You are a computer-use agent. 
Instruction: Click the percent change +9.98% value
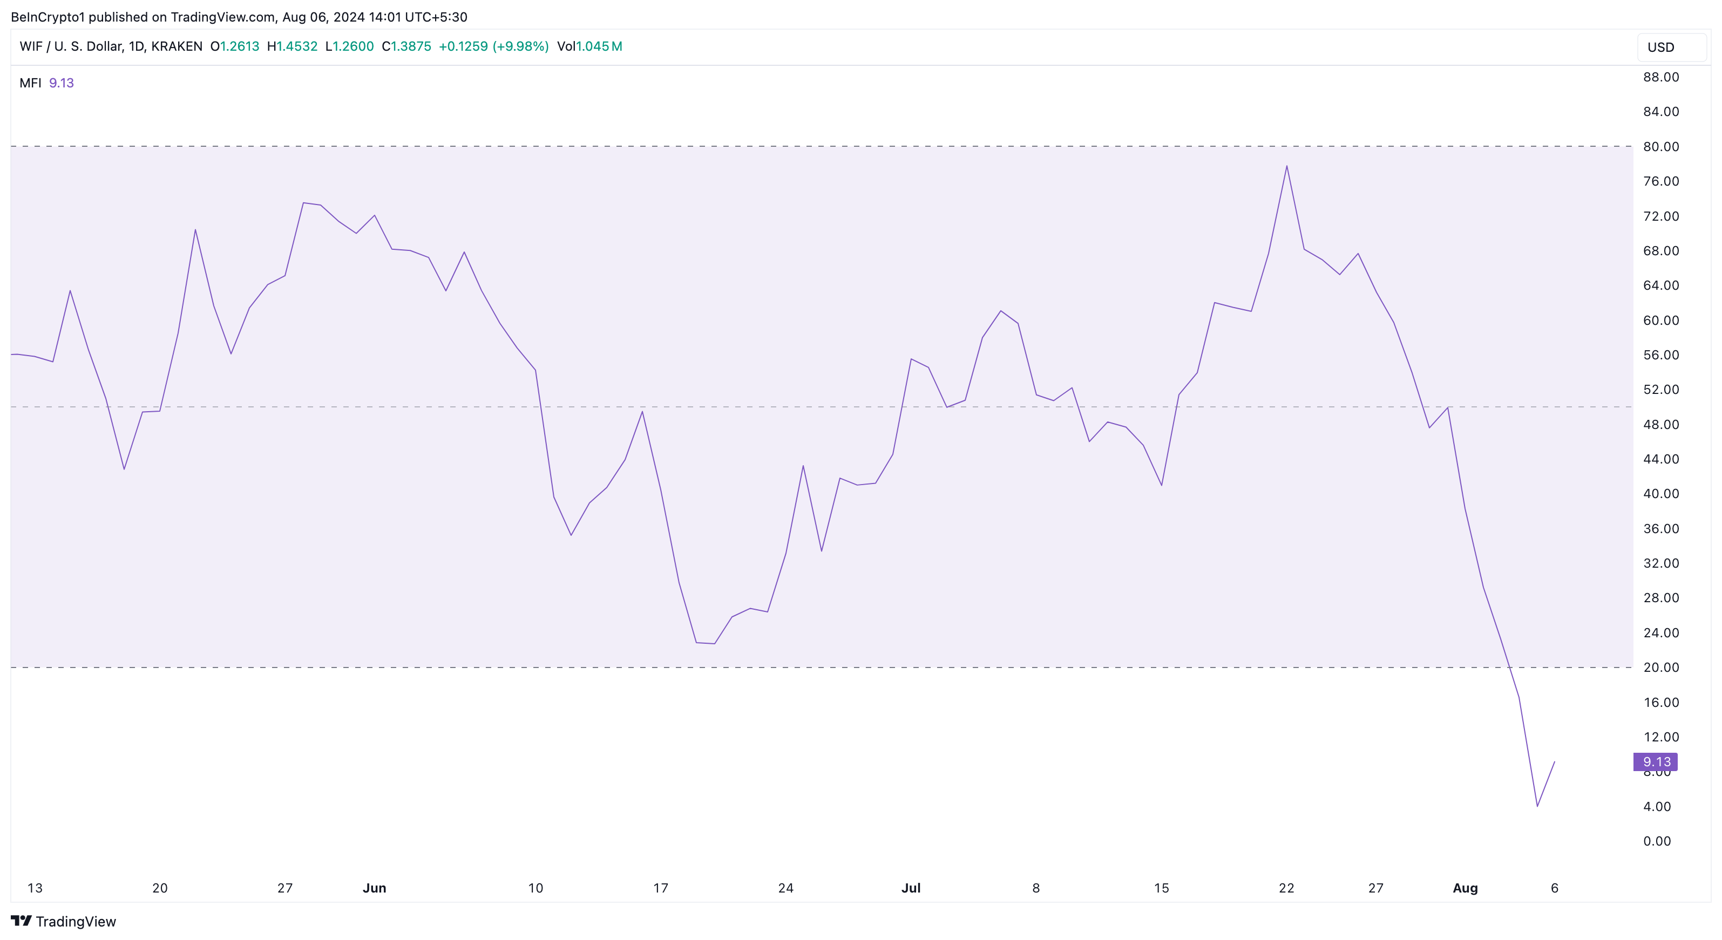[x=520, y=46]
